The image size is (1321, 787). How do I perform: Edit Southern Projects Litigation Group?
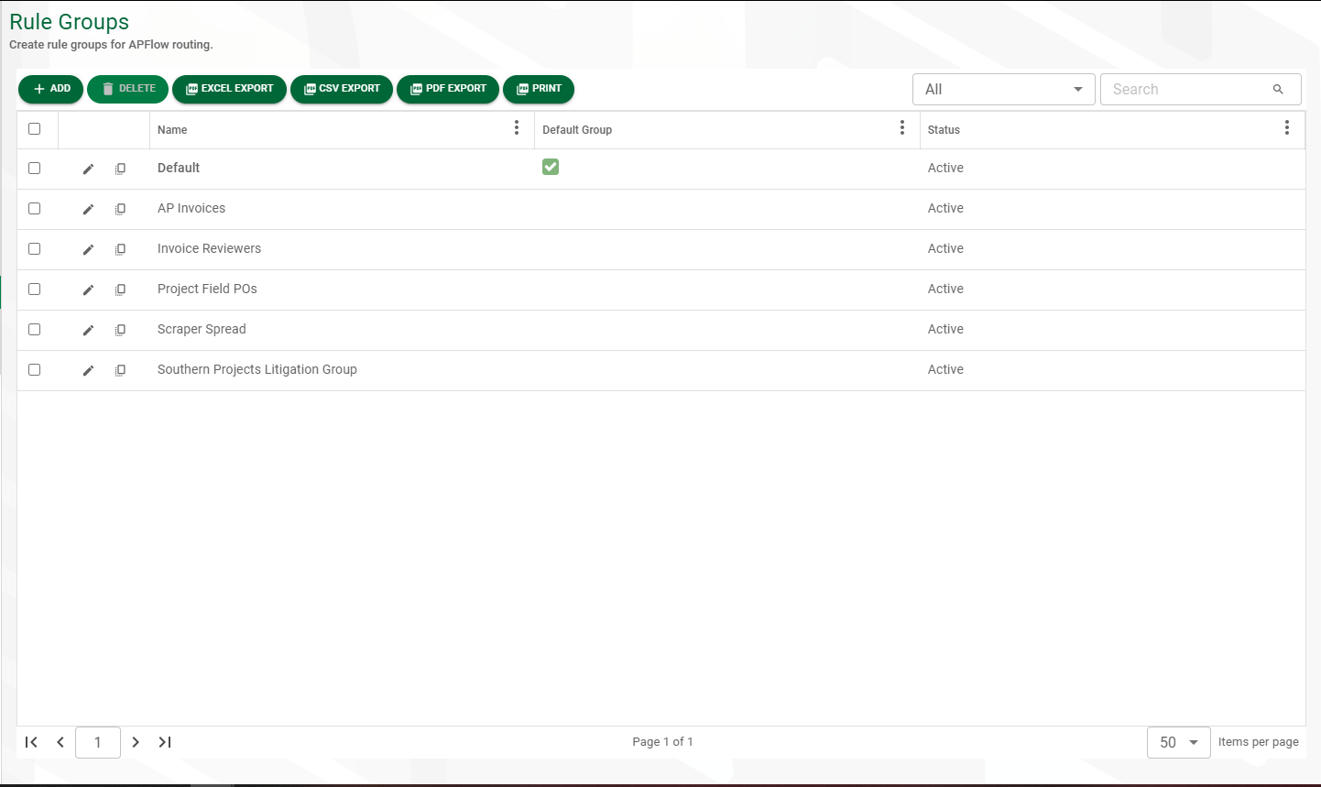tap(88, 370)
